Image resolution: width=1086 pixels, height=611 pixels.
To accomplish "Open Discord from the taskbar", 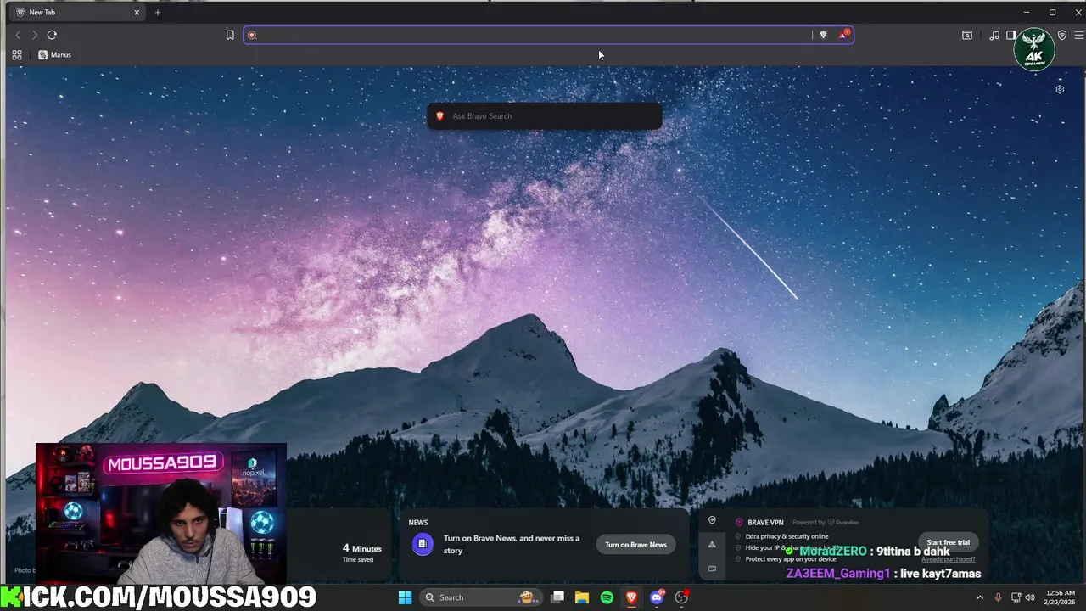I will click(x=657, y=597).
